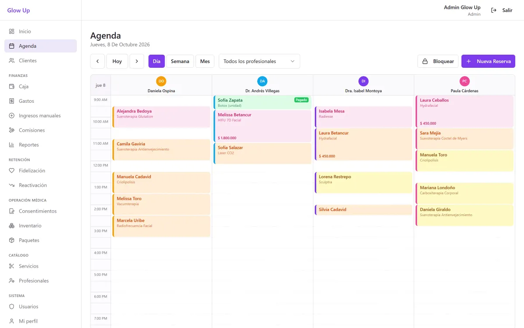Jump to today with Hoy button

(117, 61)
